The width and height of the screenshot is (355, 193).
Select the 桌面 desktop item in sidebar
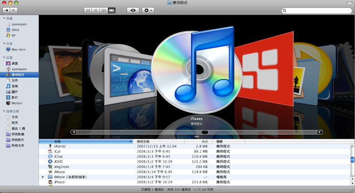click(14, 64)
